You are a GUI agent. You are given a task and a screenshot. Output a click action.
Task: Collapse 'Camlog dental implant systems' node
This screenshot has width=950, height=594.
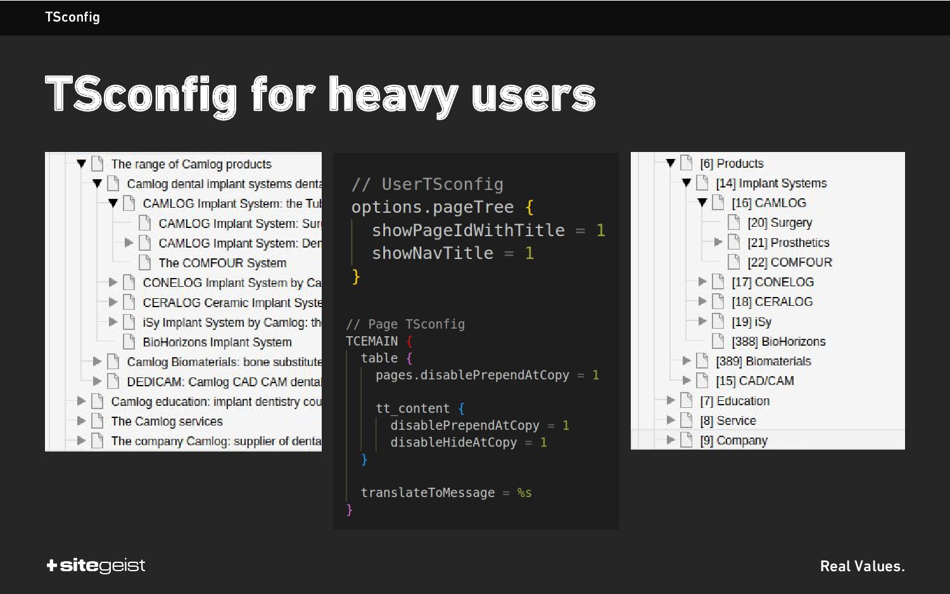pyautogui.click(x=97, y=184)
